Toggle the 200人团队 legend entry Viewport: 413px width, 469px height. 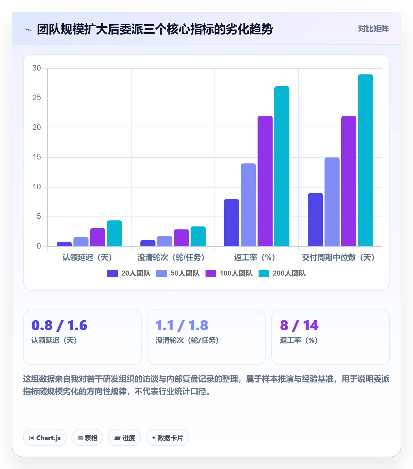click(282, 273)
